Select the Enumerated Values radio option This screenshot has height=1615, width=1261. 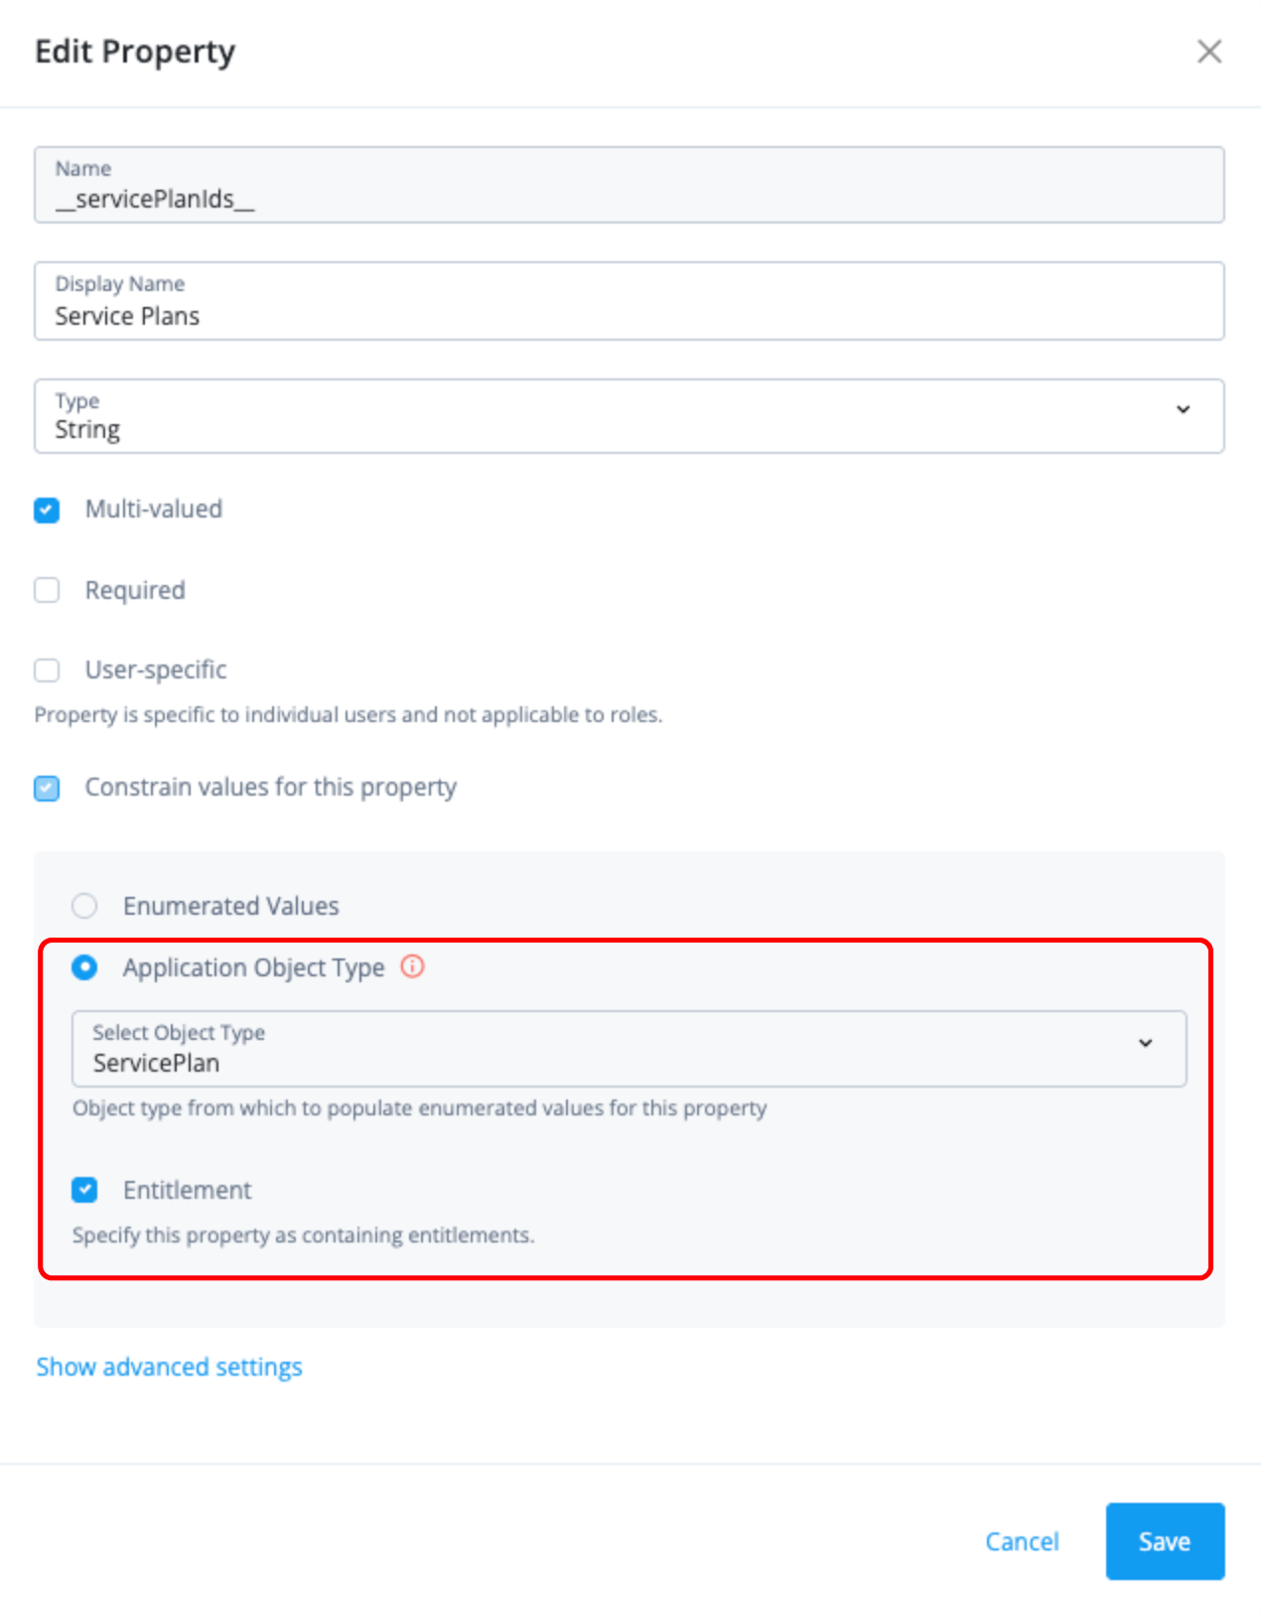84,906
